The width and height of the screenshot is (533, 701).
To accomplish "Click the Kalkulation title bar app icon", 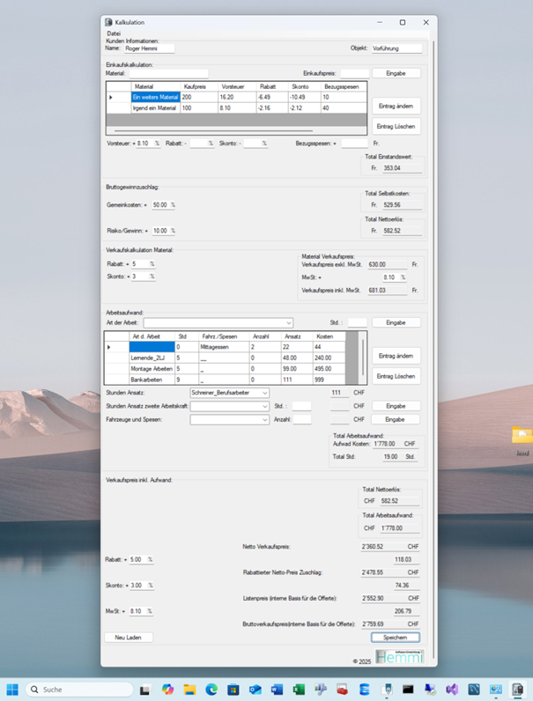I will pos(108,22).
